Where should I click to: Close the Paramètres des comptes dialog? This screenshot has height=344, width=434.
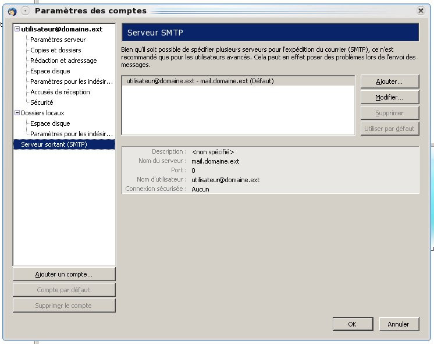(421, 10)
